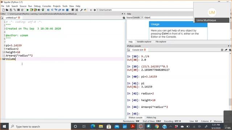Browse console tabs folder icon
232x130 pixels.
coord(128,50)
